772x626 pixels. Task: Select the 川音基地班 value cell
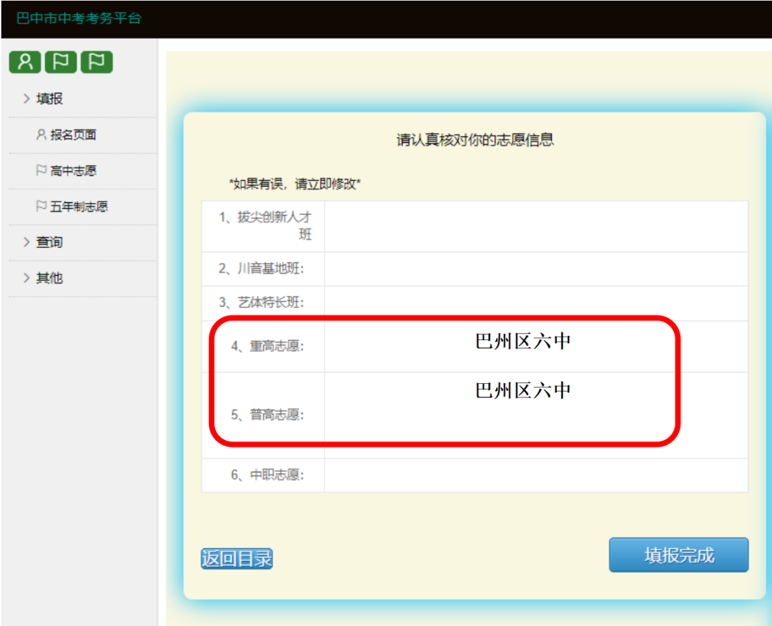(535, 269)
